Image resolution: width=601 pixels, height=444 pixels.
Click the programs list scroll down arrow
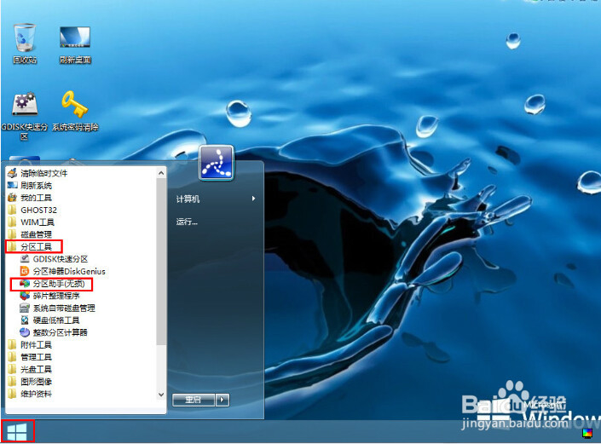pos(161,395)
